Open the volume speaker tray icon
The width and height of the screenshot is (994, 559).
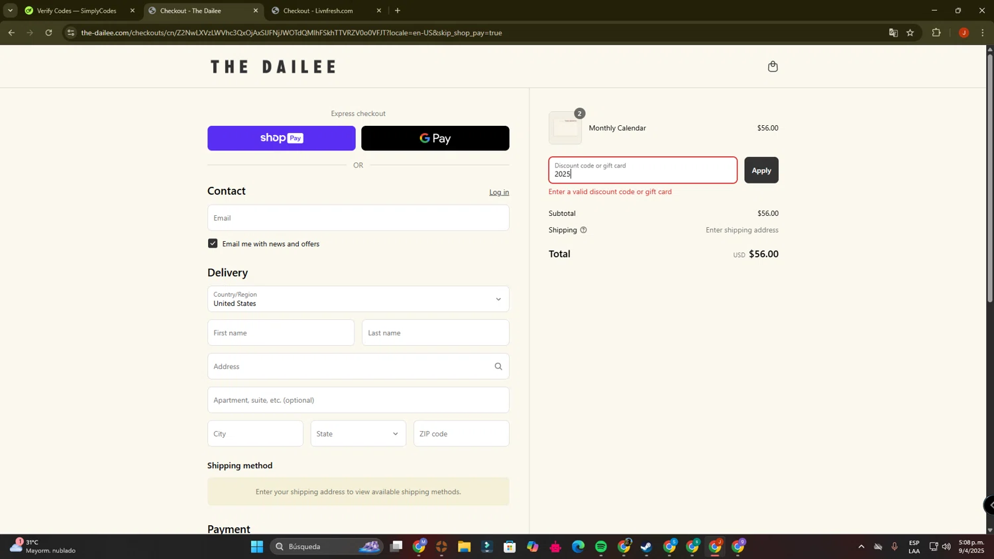tap(946, 546)
